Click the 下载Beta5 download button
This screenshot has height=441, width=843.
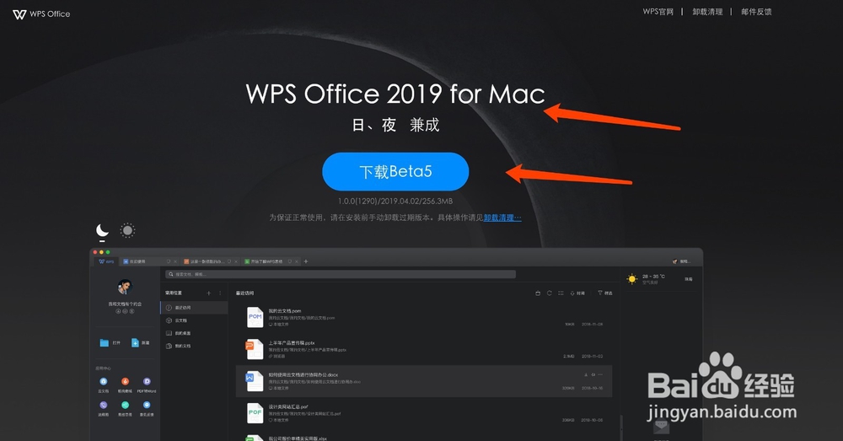click(395, 171)
